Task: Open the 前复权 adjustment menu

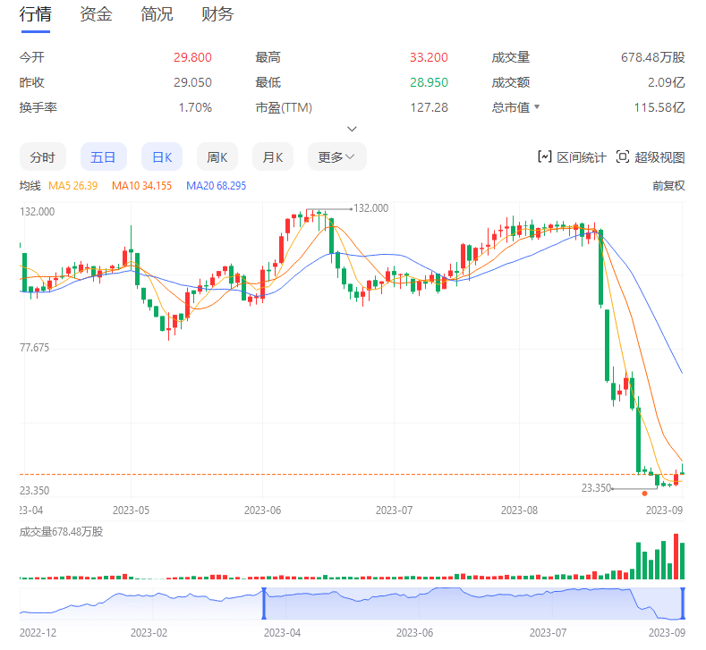Action: click(668, 186)
